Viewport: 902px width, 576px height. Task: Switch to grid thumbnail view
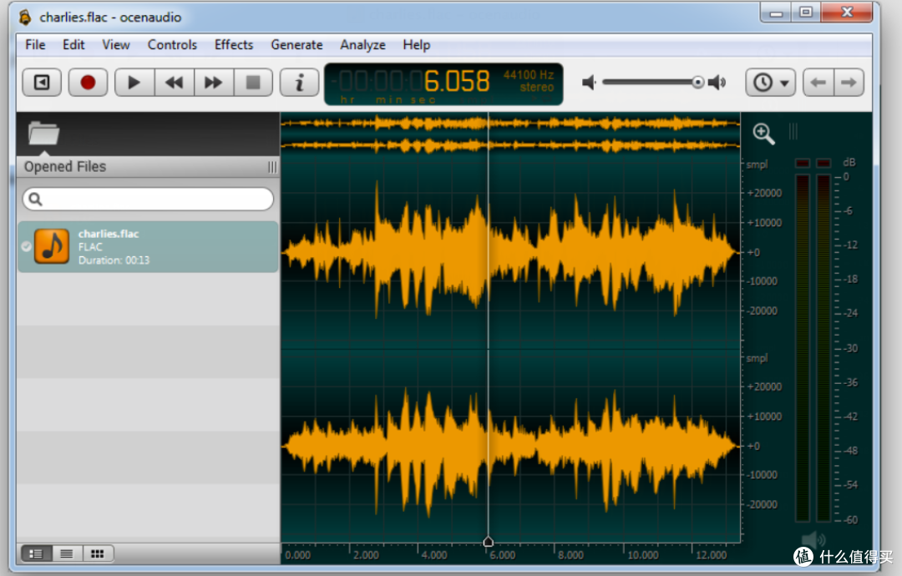click(x=98, y=553)
